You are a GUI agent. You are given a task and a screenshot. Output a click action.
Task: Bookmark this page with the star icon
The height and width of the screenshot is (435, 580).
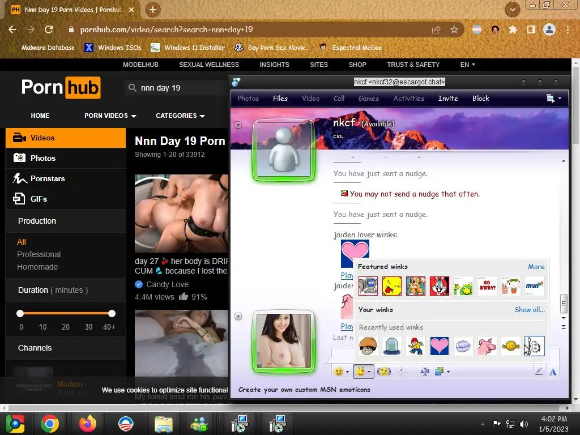454,29
